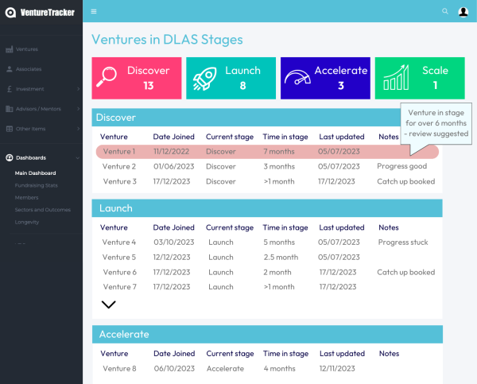The width and height of the screenshot is (477, 384).
Task: Click the rocket icon on Launch card
Action: pos(205,78)
